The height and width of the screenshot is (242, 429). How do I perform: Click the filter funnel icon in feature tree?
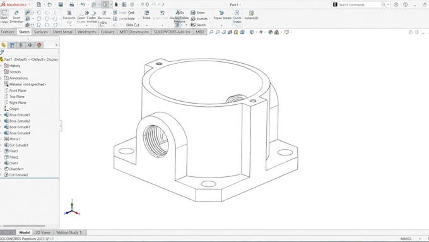tap(2, 52)
